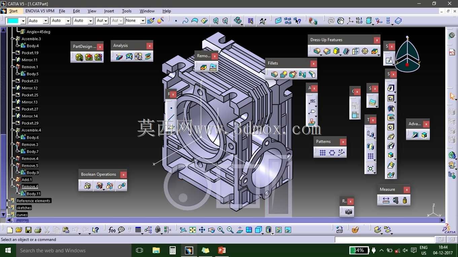Close the Patterns floating toolbar
This screenshot has height=257, width=458.
coord(343,142)
